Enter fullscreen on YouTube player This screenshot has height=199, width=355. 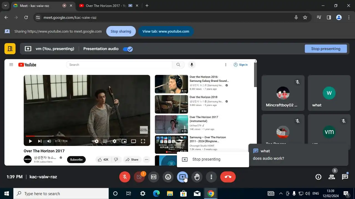(143, 141)
